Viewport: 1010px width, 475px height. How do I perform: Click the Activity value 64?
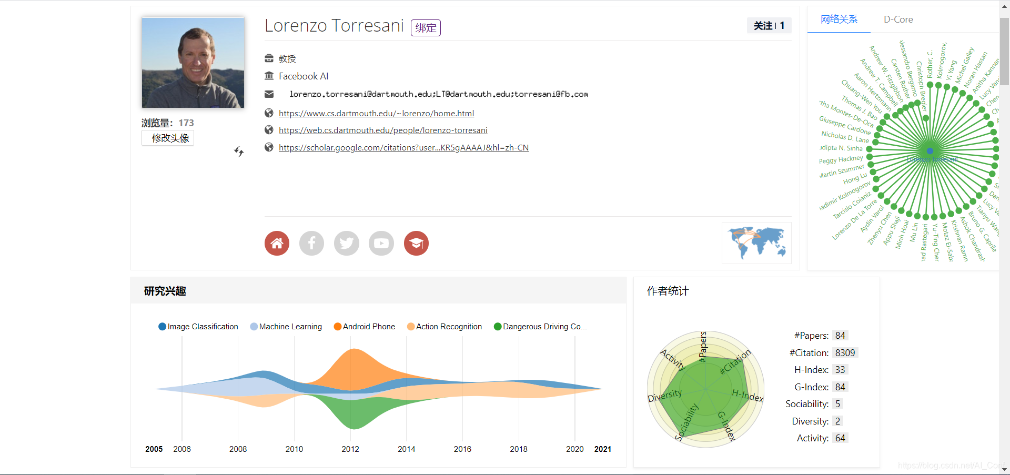840,438
